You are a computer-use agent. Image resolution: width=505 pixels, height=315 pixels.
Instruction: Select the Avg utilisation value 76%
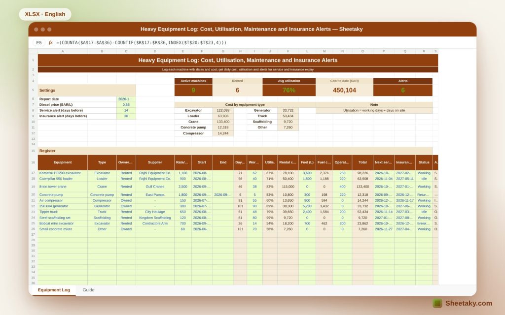(289, 91)
